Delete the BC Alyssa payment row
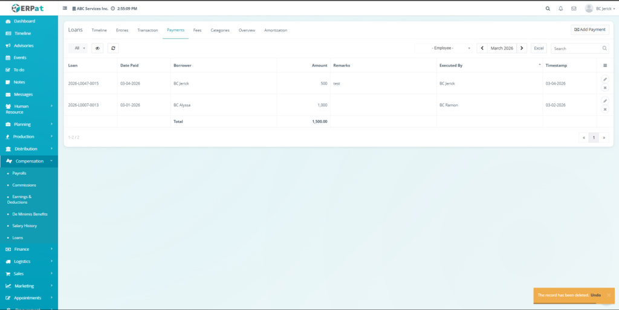Viewport: 619px width, 310px height. click(604, 109)
